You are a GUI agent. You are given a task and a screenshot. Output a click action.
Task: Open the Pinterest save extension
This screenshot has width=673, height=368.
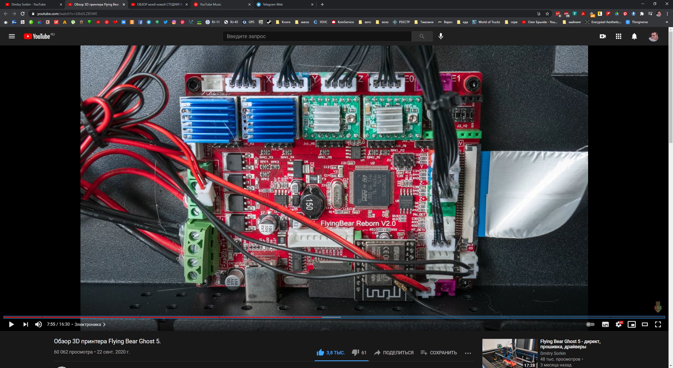click(625, 14)
